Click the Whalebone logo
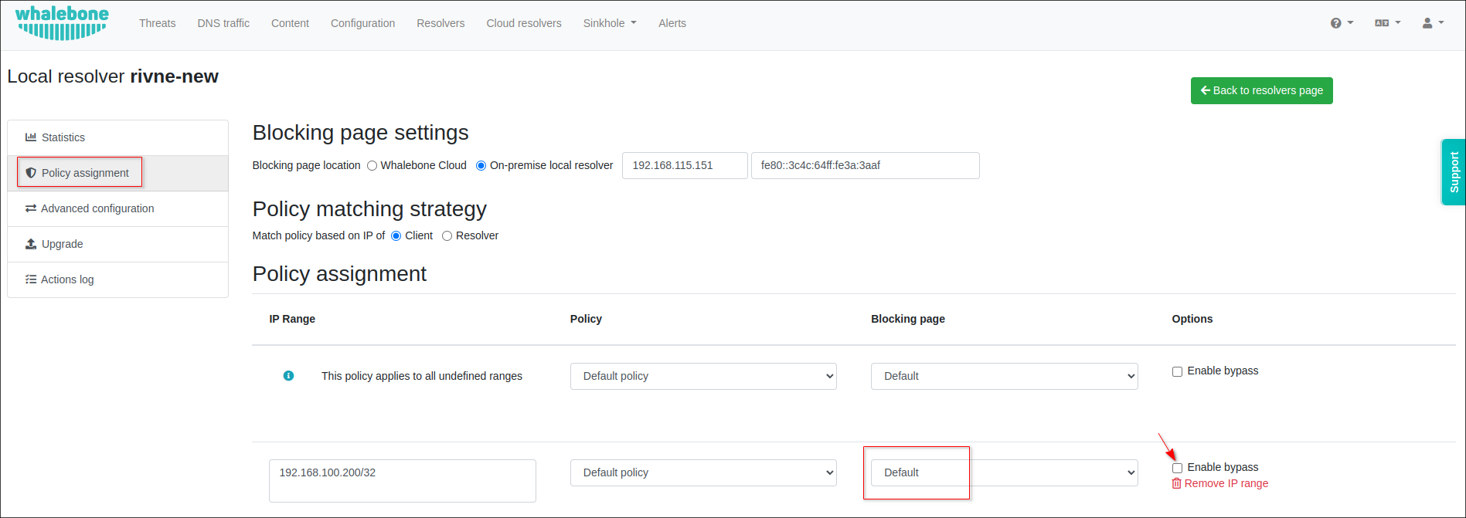 62,23
